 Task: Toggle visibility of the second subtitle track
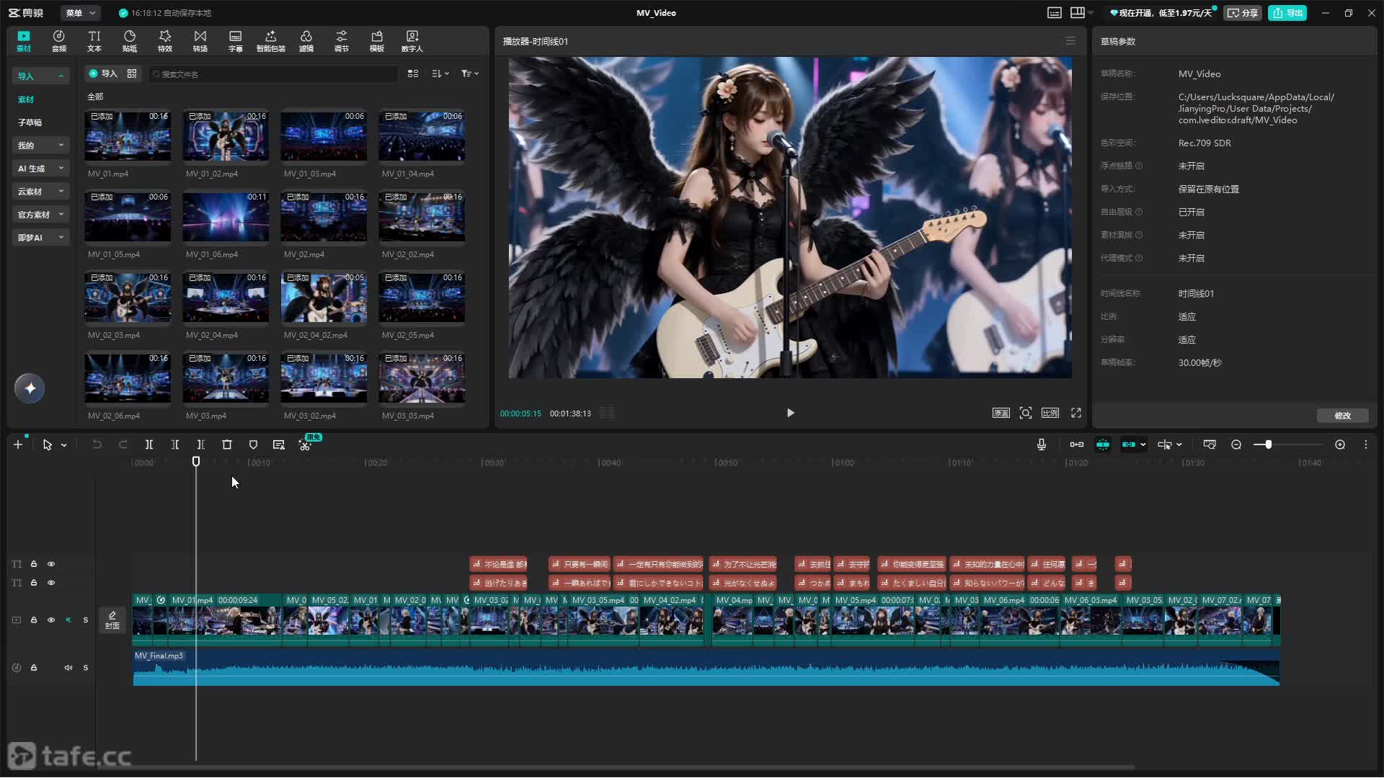pos(51,583)
